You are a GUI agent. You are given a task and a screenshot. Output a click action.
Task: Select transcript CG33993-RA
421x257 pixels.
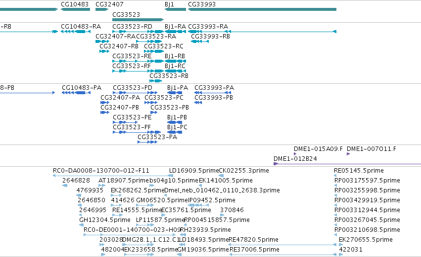pyautogui.click(x=262, y=32)
